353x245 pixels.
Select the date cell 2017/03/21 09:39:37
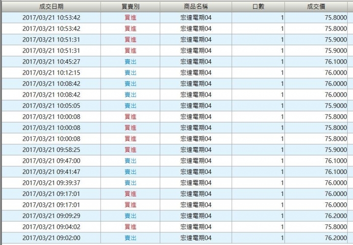tap(51, 183)
